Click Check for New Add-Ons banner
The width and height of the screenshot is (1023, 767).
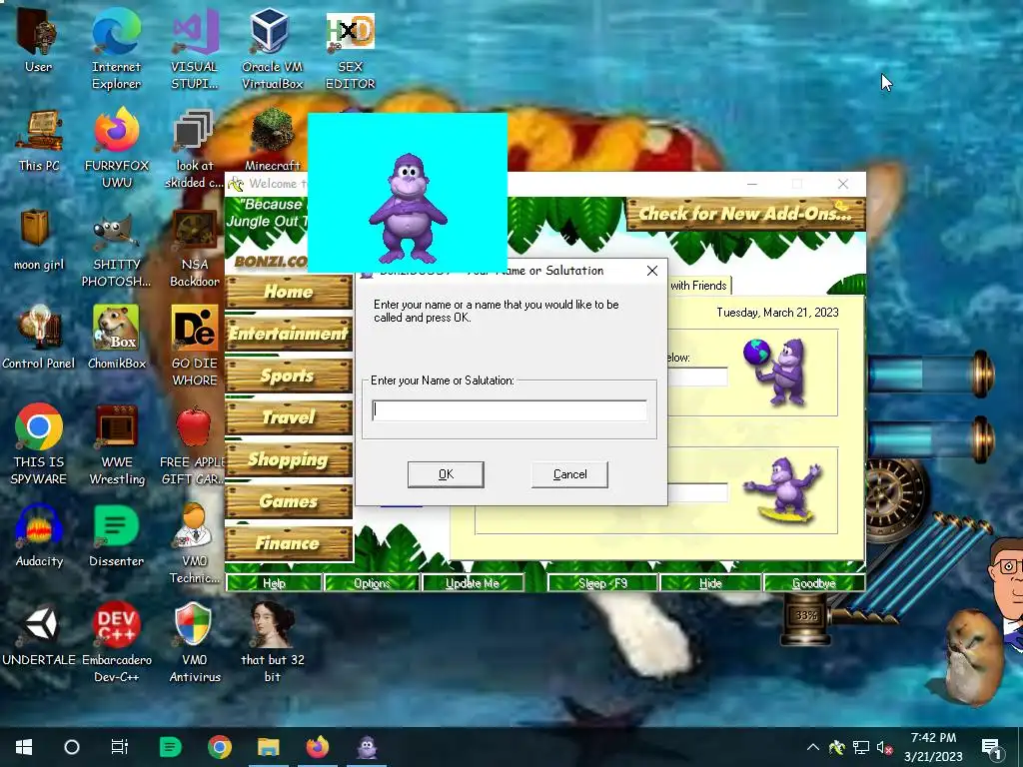[x=745, y=214]
